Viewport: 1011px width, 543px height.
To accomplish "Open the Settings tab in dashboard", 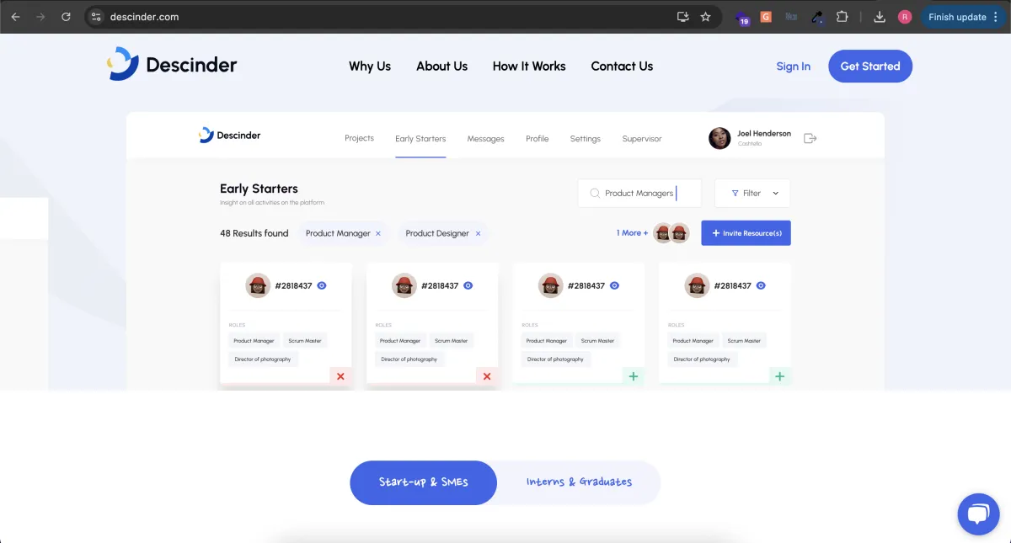I will coord(585,139).
